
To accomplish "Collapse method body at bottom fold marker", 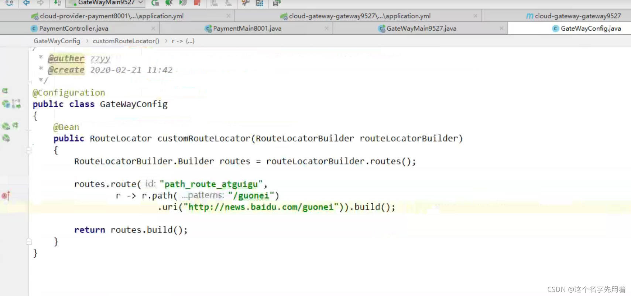I will [x=28, y=242].
